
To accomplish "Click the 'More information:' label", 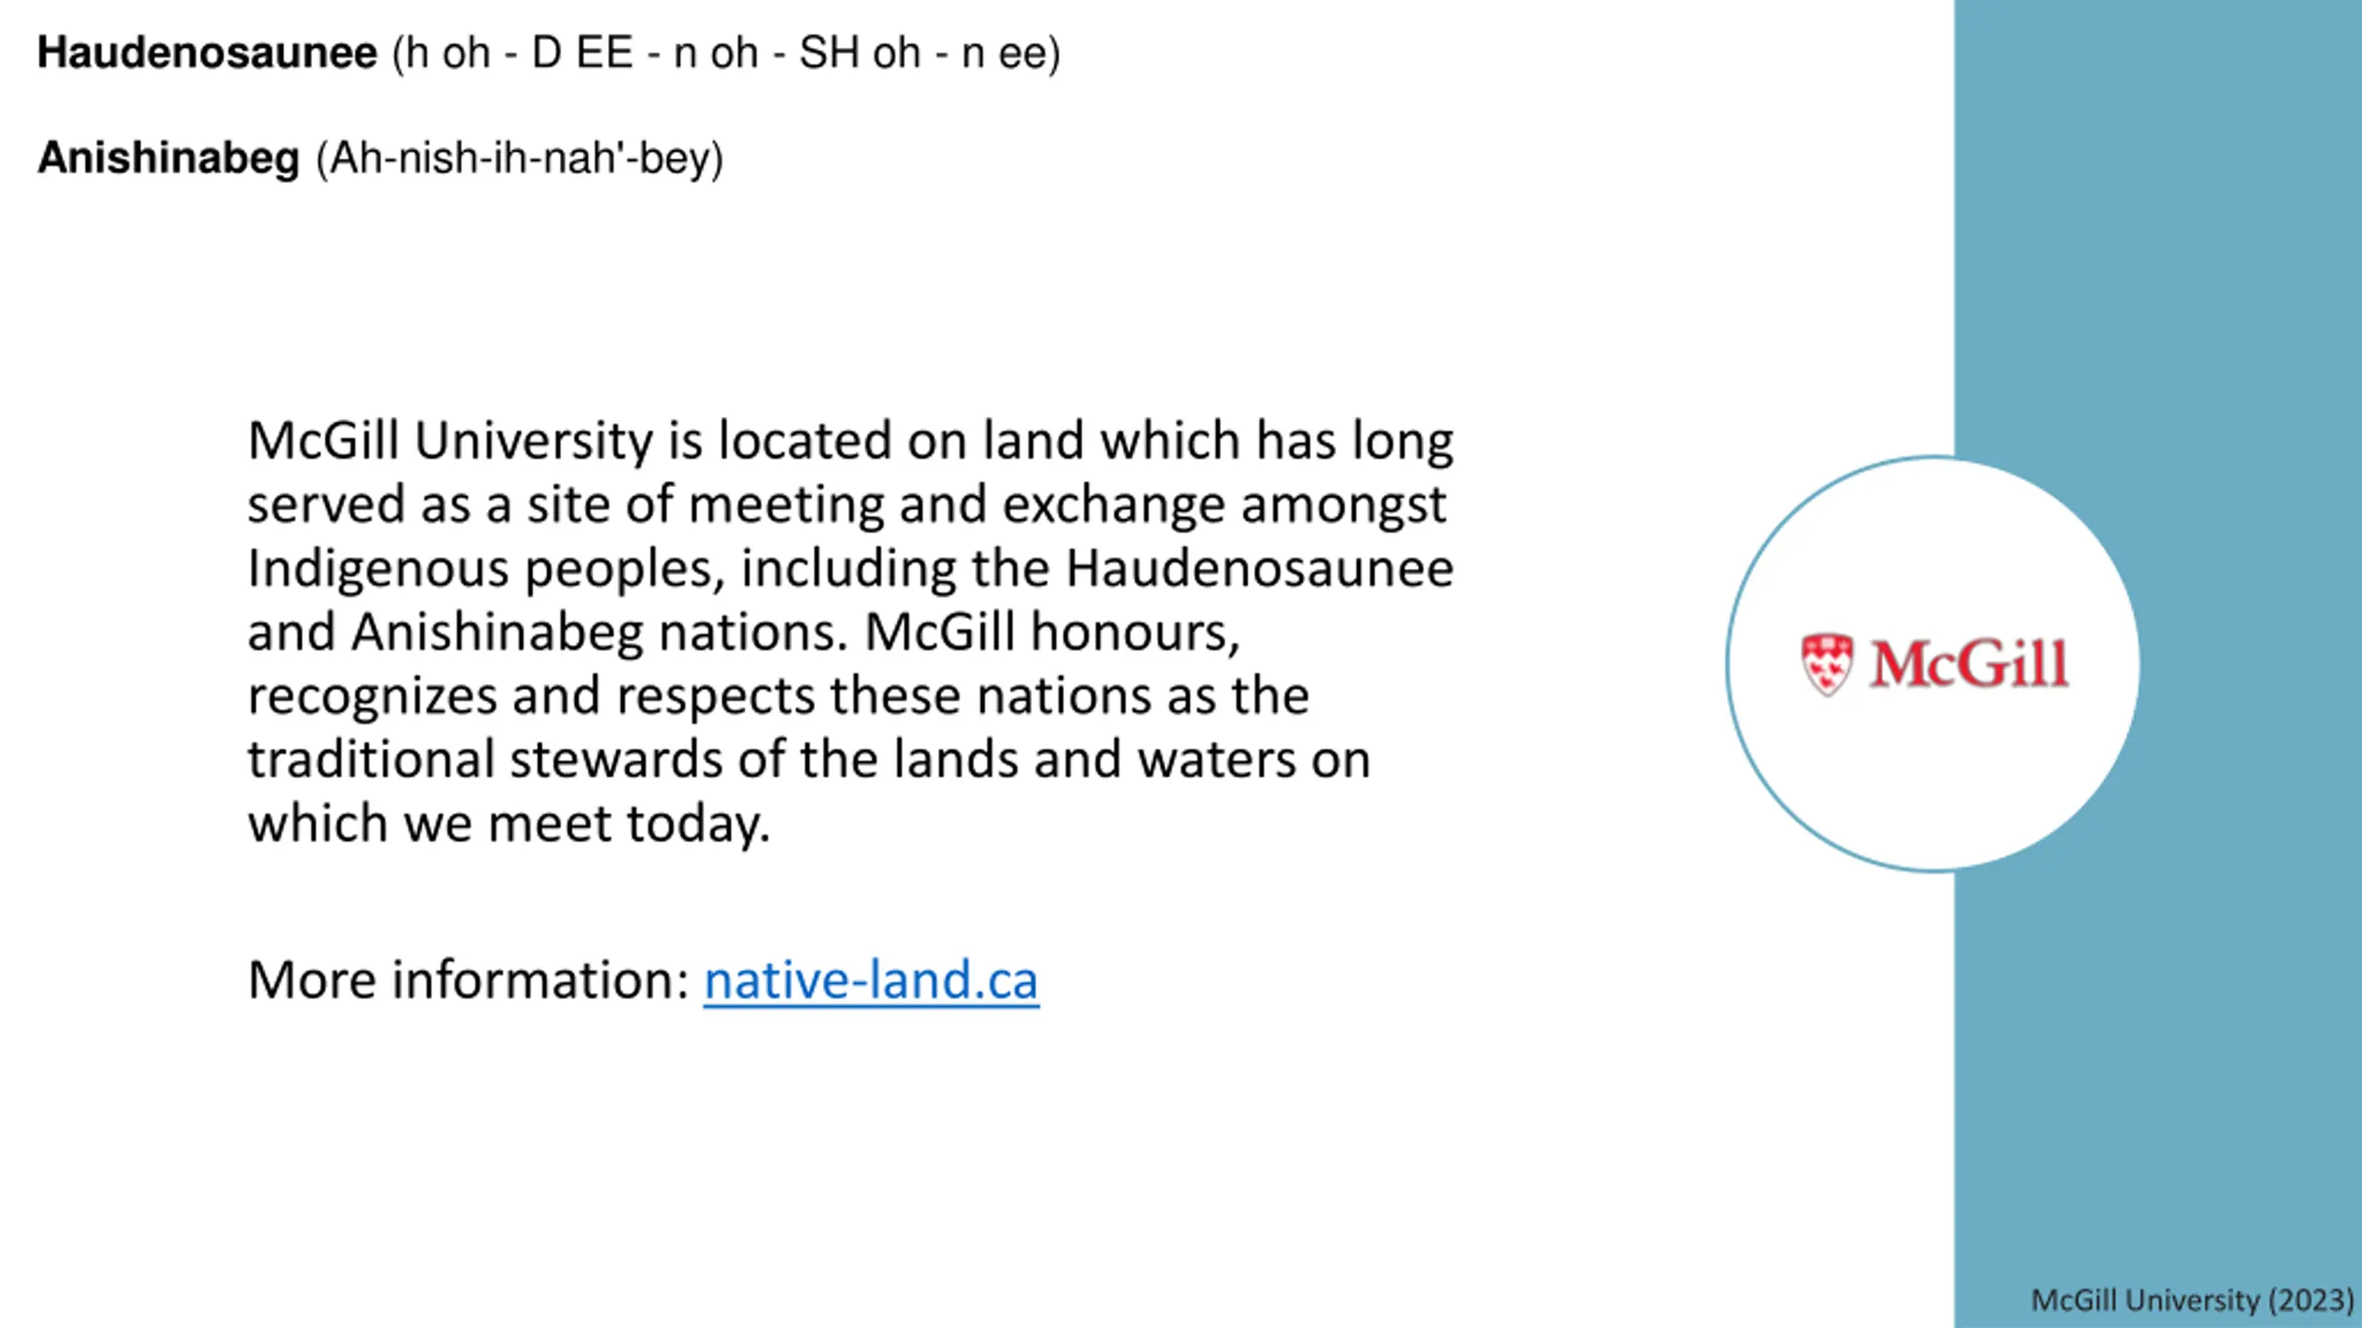I will [x=469, y=979].
